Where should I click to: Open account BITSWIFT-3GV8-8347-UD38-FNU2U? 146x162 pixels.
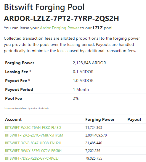[33, 143]
